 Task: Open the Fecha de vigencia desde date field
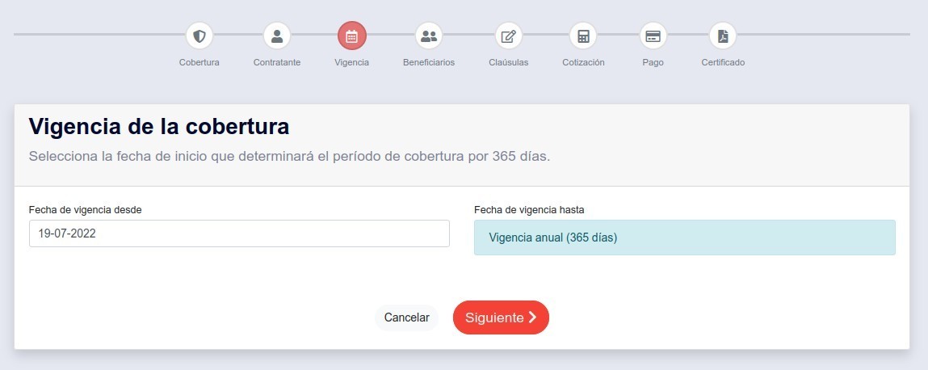pos(239,233)
